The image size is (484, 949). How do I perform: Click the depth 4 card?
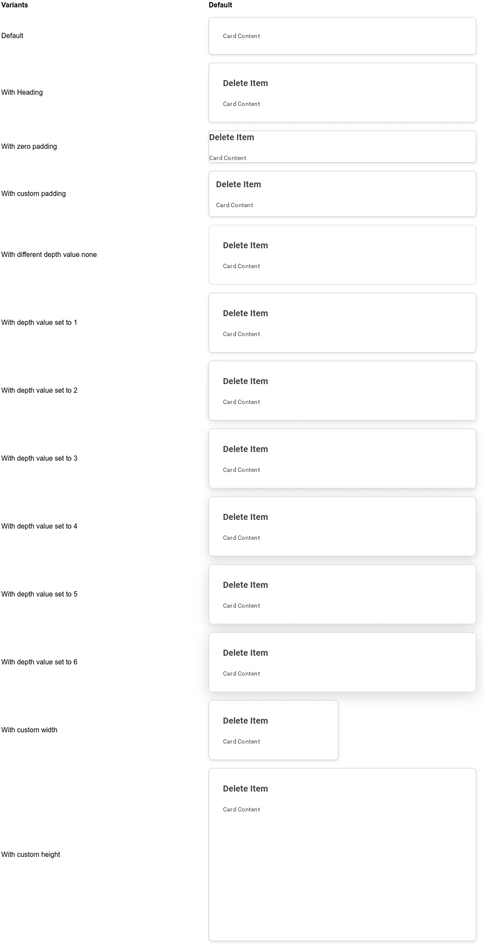pyautogui.click(x=342, y=526)
